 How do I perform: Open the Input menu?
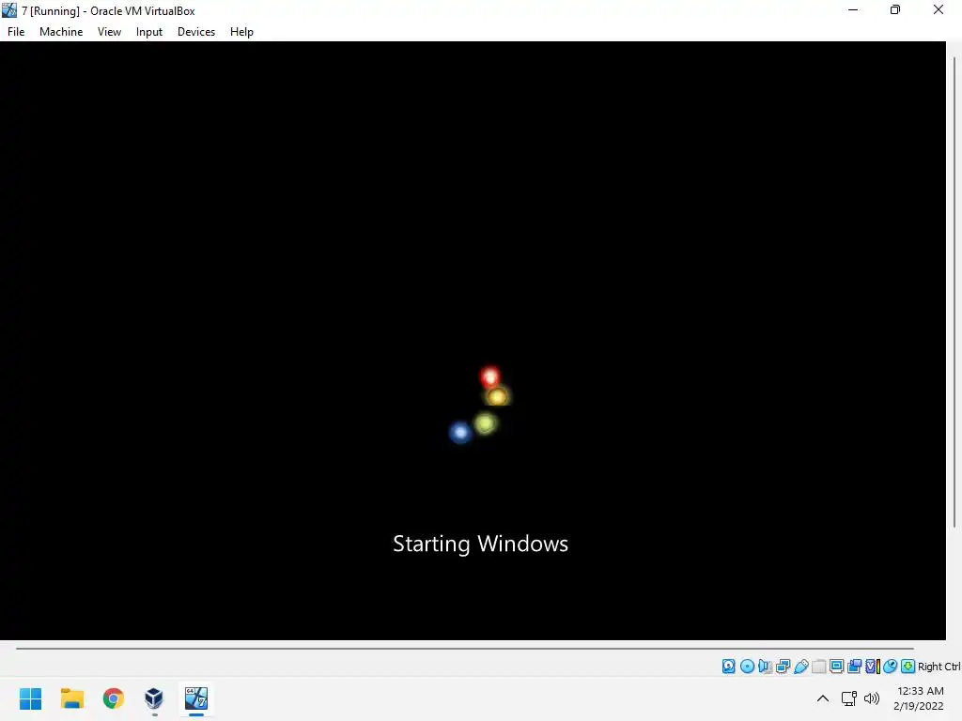(149, 32)
